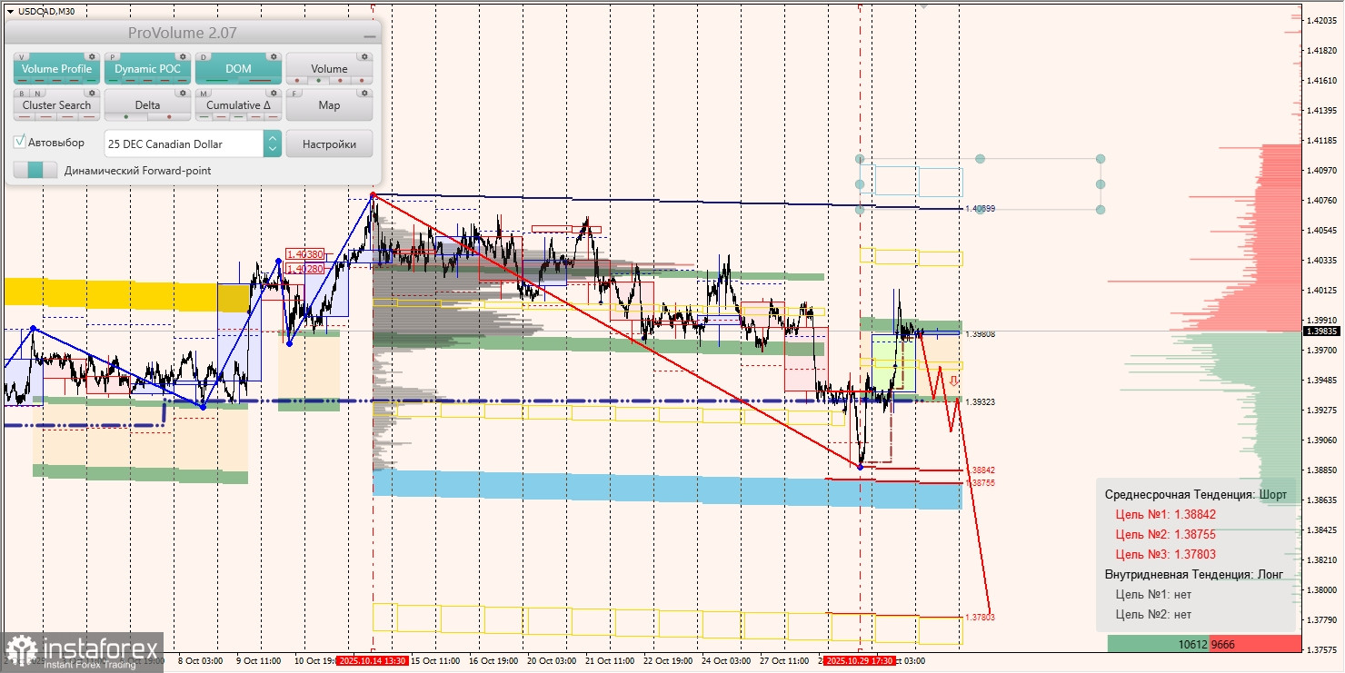The width and height of the screenshot is (1345, 673).
Task: Click the F hotkey tag on Map
Action: coord(295,93)
